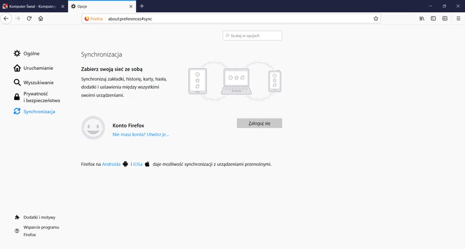Open the Library bookmarks and history icon
This screenshot has height=249, width=465.
pos(421,18)
